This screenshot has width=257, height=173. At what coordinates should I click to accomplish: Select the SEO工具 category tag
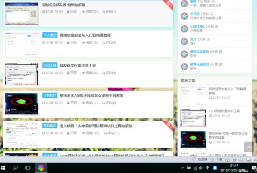tap(50, 65)
